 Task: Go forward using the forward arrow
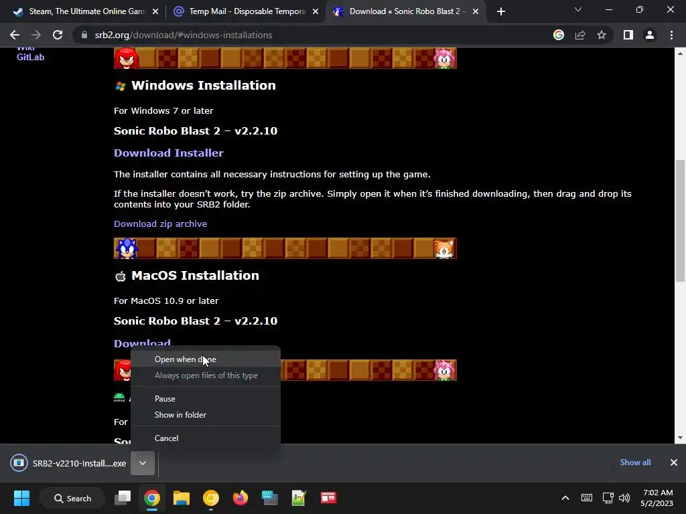coord(36,35)
